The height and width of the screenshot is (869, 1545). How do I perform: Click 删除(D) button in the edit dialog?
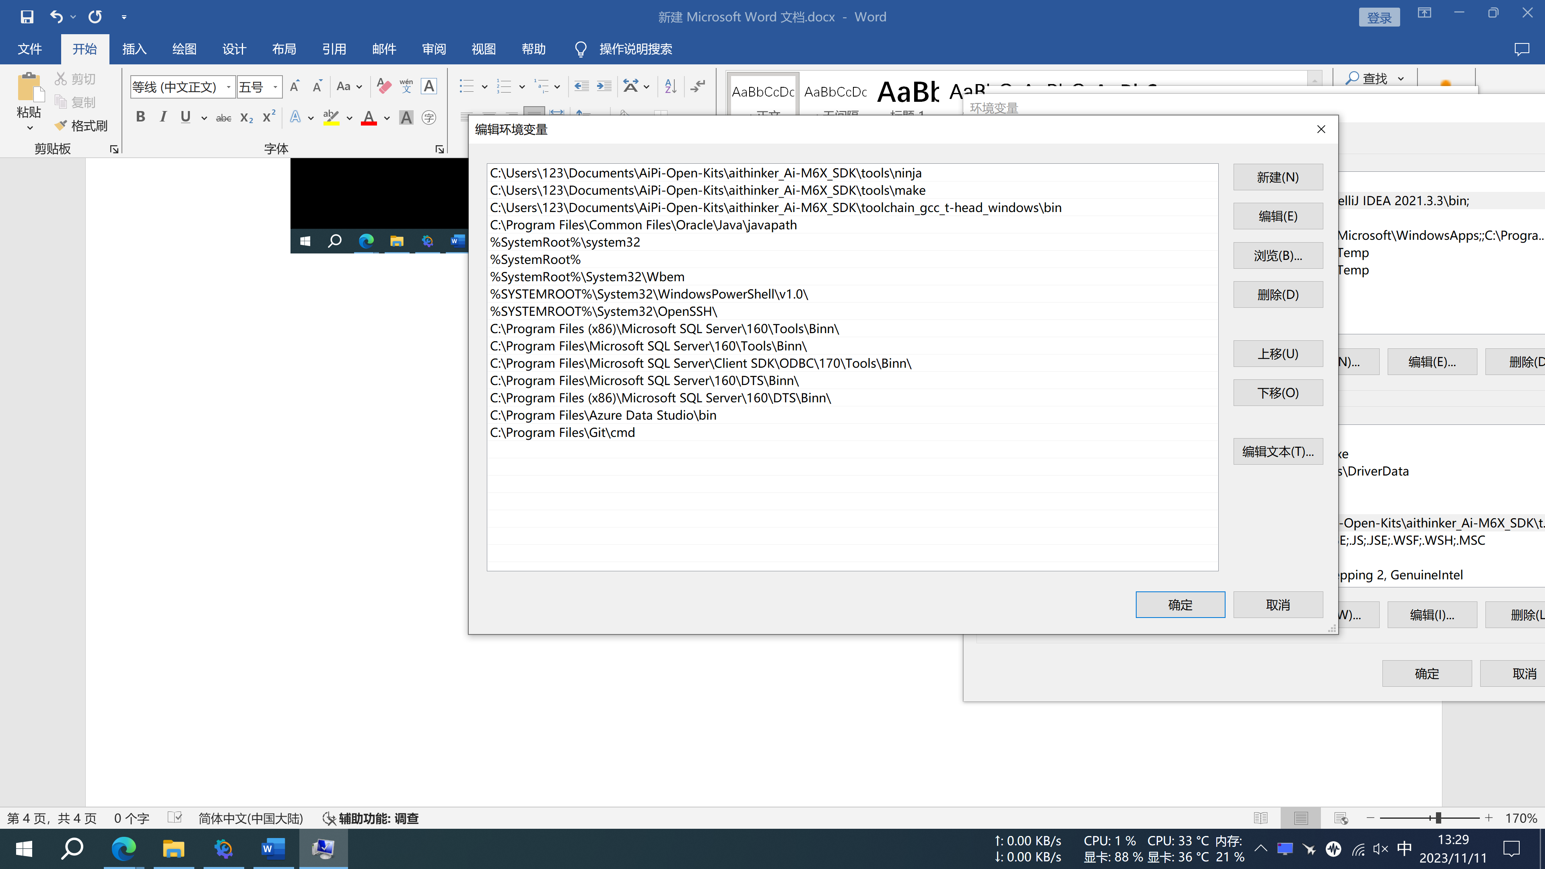click(1277, 294)
